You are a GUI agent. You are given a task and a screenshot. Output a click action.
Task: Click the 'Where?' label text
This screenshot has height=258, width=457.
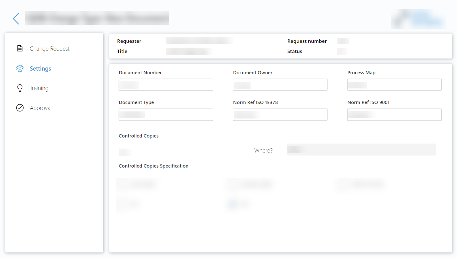(x=263, y=151)
